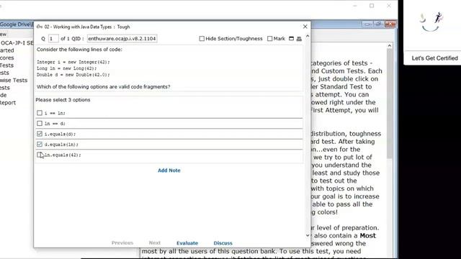Check the 'i == ln;' option
The height and width of the screenshot is (259, 461).
coord(40,113)
